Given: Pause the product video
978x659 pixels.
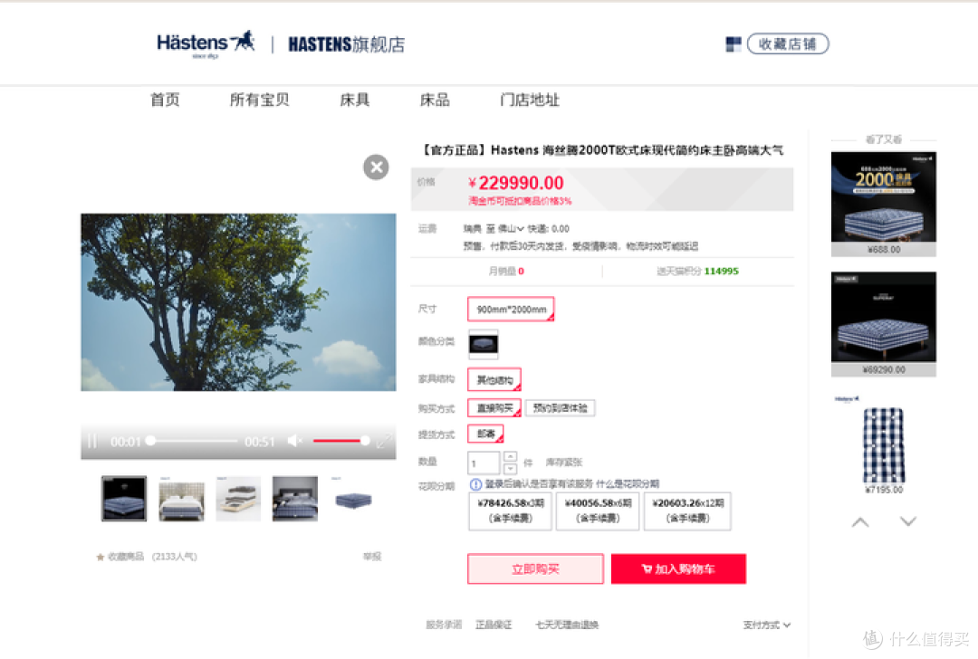Looking at the screenshot, I should pyautogui.click(x=92, y=442).
